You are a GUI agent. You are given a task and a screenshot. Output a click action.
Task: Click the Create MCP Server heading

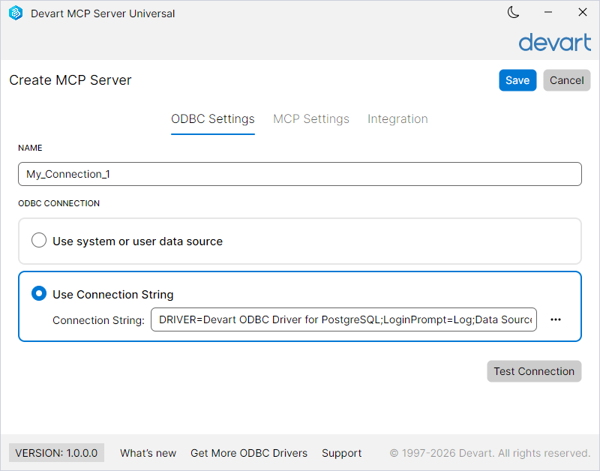[70, 80]
